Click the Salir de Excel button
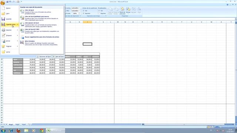Viewport: 237px width, 133px height. [59, 57]
